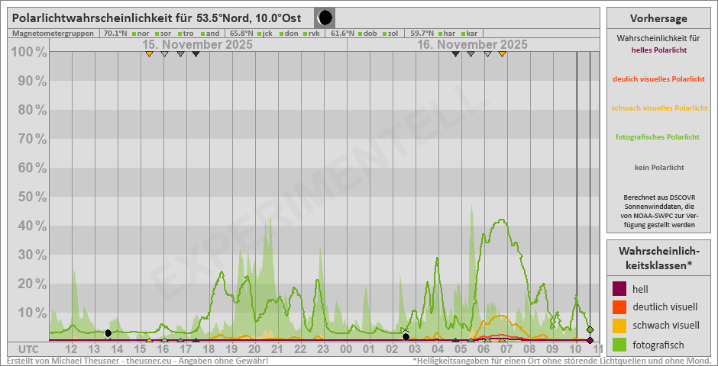
Task: Click 'fotografisches Polarlicht' forecast label
Action: [658, 136]
